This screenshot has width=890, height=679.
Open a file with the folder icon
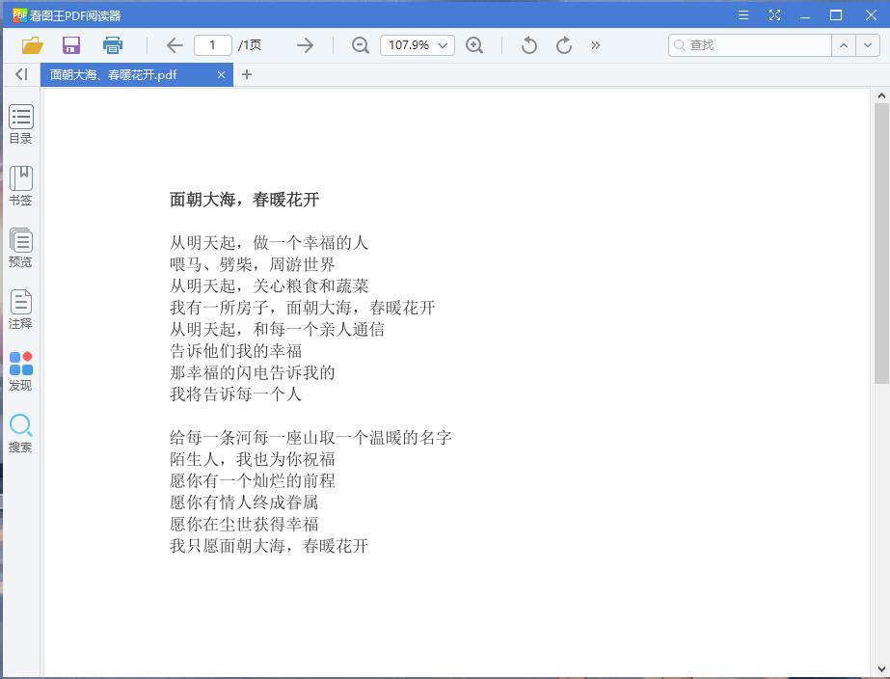tap(33, 45)
